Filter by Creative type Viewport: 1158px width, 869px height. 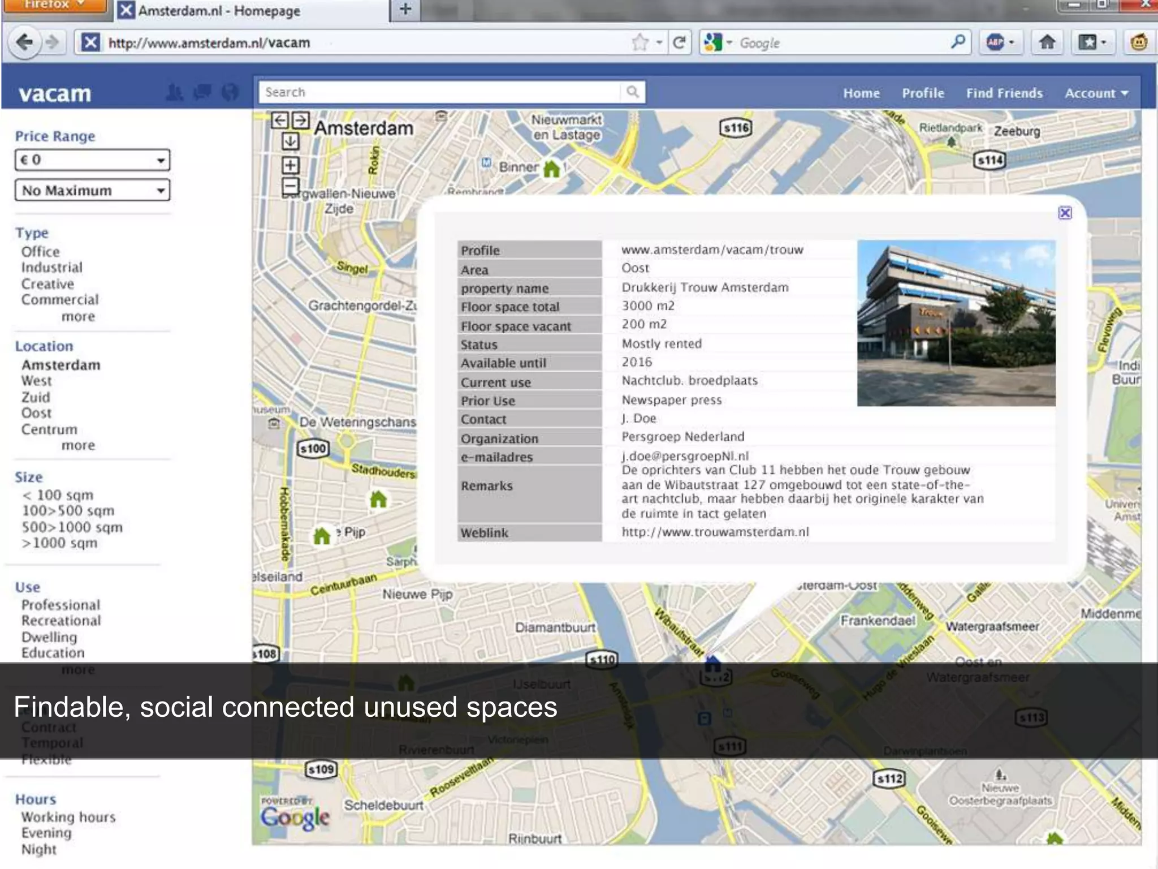coord(47,284)
